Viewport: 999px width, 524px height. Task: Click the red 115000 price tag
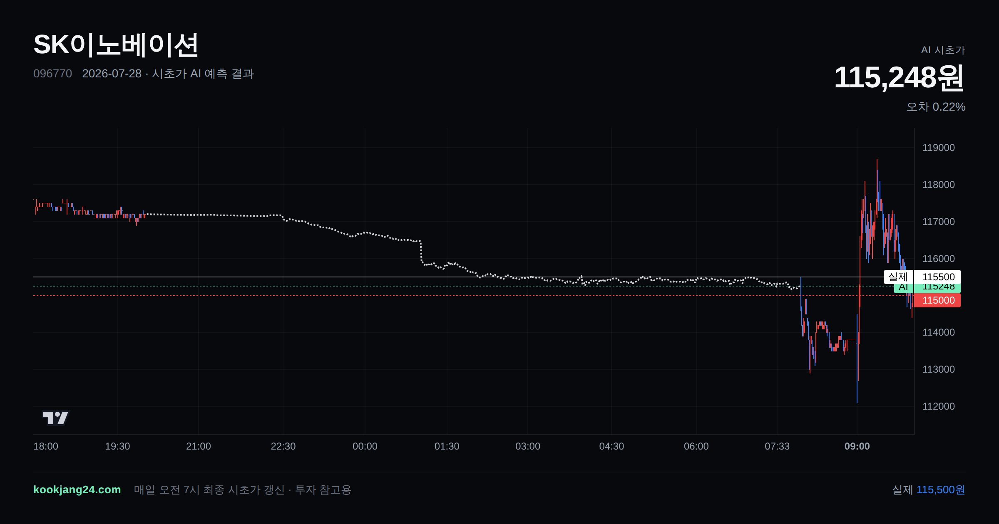coord(937,300)
